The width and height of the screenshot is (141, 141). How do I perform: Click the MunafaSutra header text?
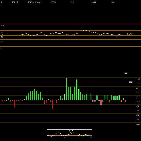click(x=35, y=2)
